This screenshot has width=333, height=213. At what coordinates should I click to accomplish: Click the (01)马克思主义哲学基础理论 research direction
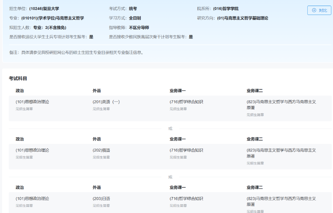pos(242,18)
